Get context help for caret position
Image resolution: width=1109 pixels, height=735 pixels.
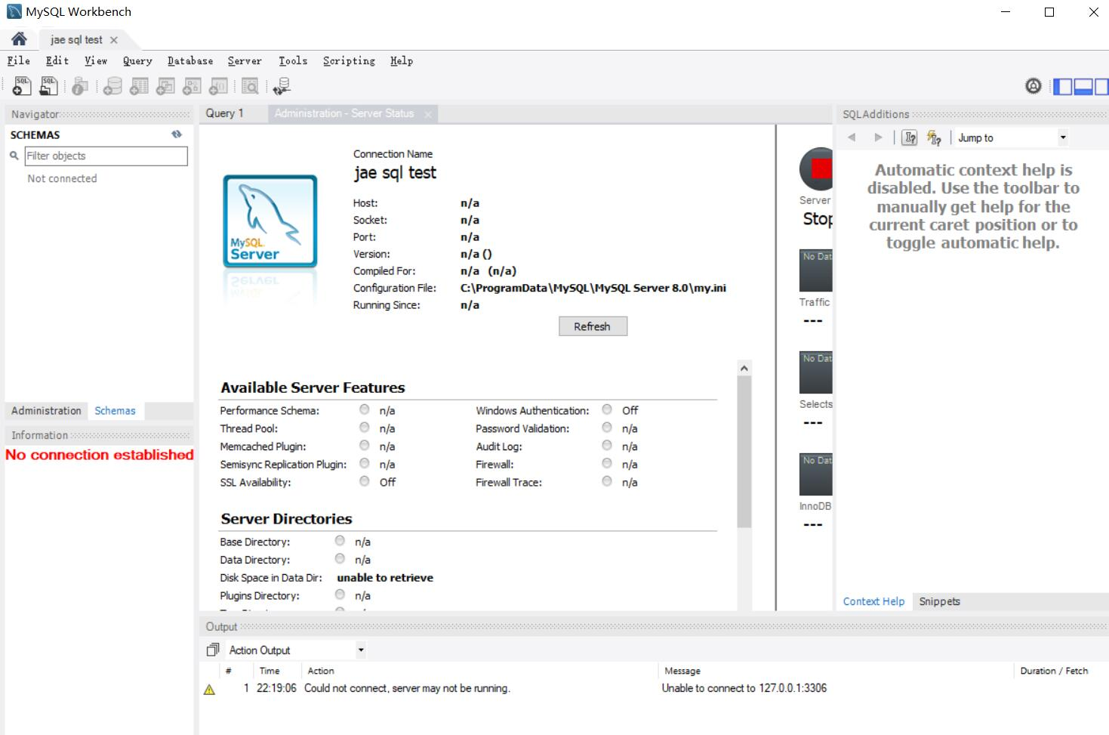tap(910, 137)
